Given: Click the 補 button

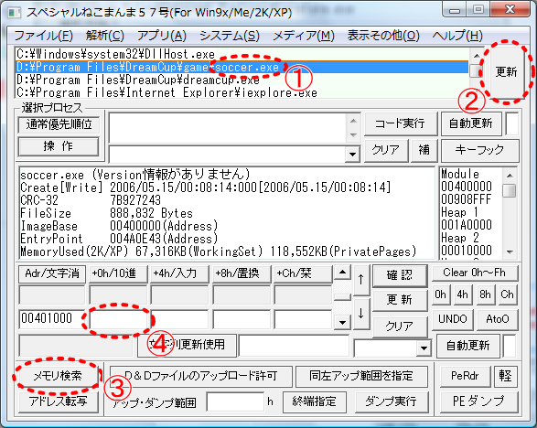Looking at the screenshot, I should pyautogui.click(x=424, y=150).
